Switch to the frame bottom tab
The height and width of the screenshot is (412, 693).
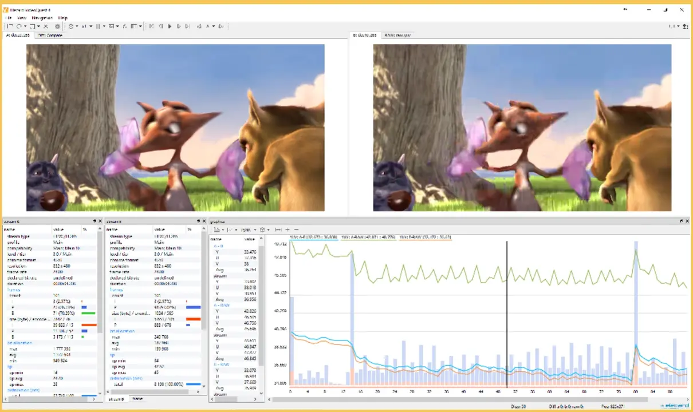pyautogui.click(x=137, y=398)
